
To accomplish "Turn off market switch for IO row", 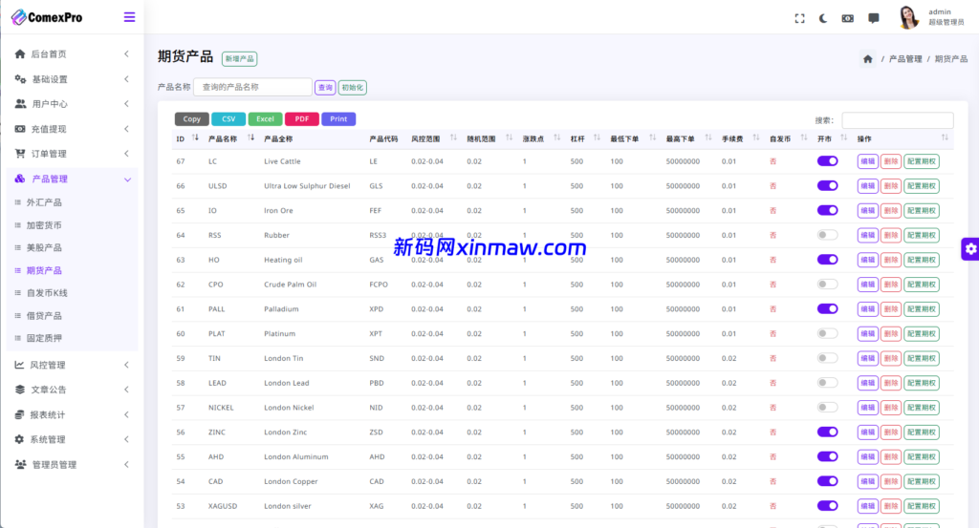I will coord(827,211).
